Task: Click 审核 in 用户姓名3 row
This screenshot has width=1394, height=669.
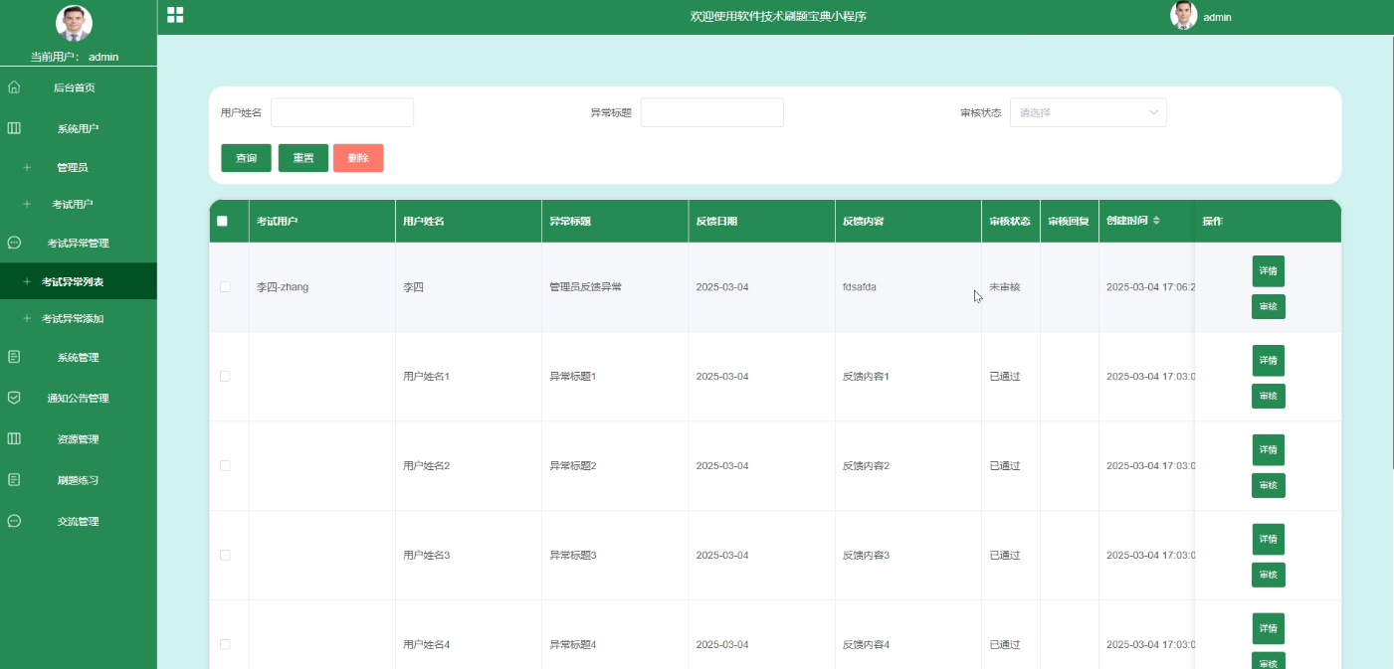Action: click(1268, 575)
